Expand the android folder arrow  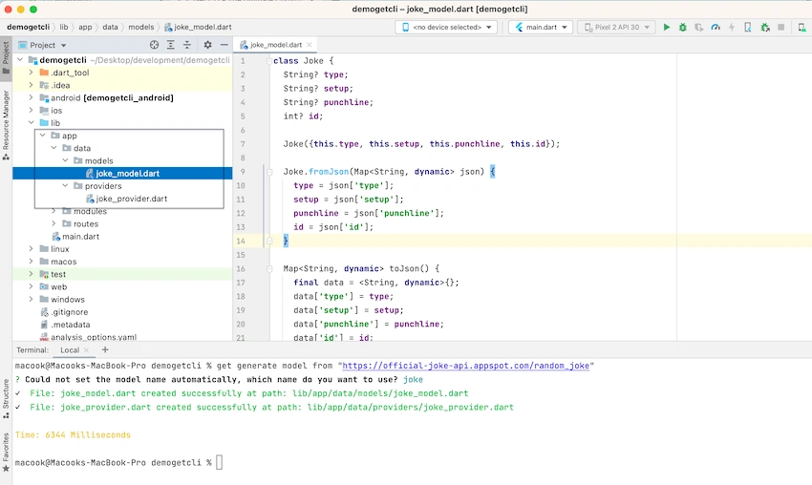click(x=32, y=97)
